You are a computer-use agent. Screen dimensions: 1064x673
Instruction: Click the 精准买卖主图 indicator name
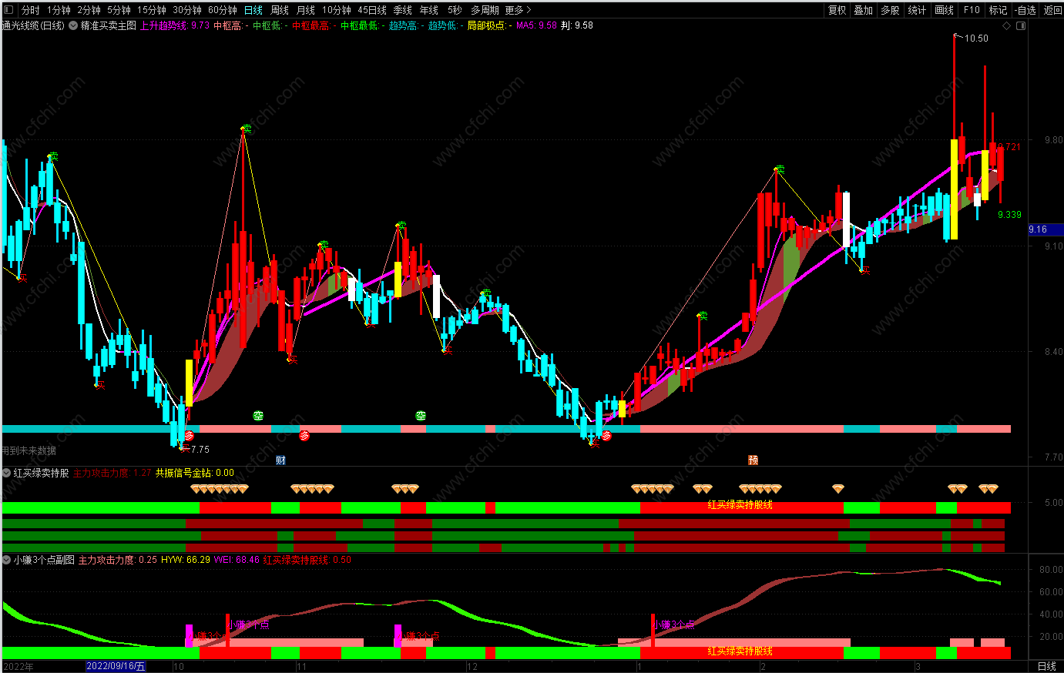point(109,25)
